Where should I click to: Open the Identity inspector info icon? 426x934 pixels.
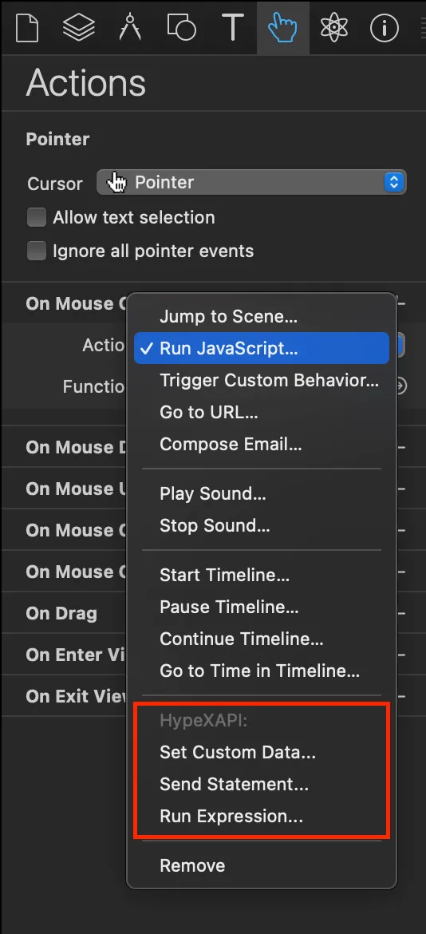[x=385, y=27]
